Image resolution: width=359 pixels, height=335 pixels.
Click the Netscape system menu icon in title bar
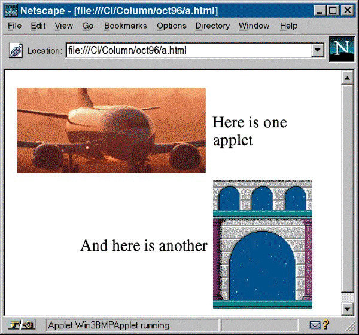tap(10, 11)
